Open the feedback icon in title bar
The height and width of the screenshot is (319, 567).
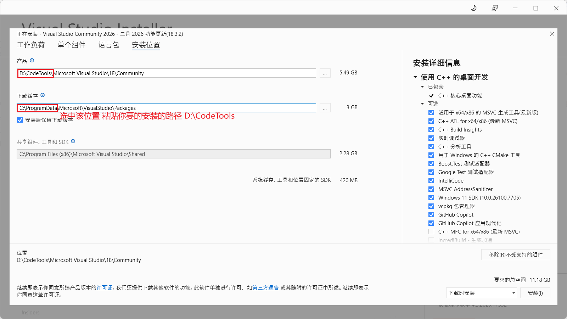coord(495,8)
